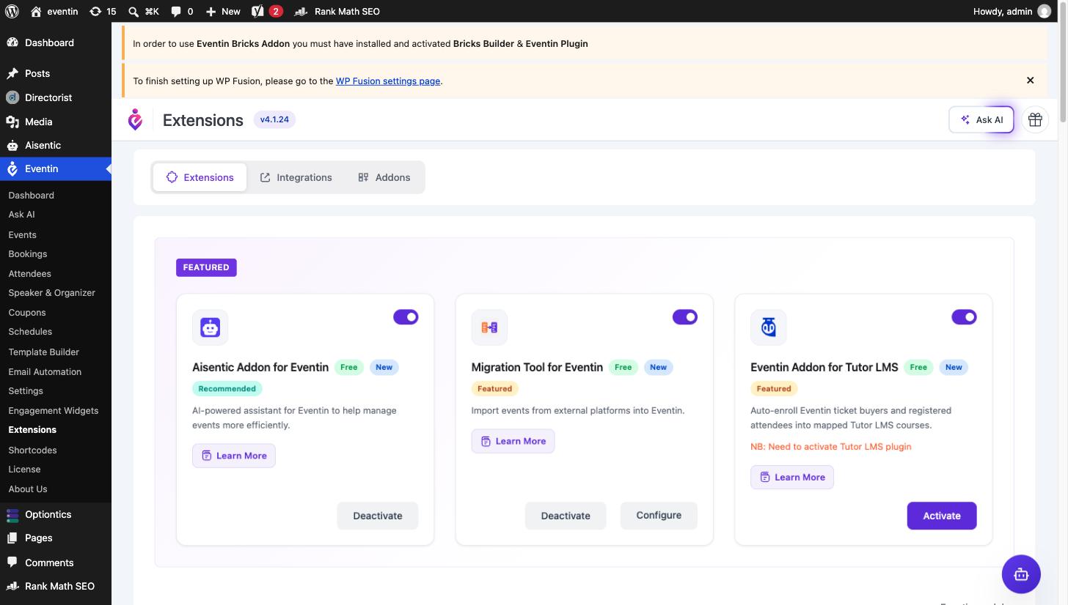Screen dimensions: 1068x605
Task: Open the updates icon showing 15
Action: (95, 11)
